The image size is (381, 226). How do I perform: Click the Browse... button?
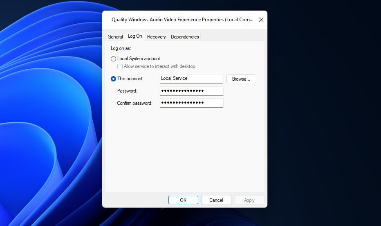coord(241,79)
